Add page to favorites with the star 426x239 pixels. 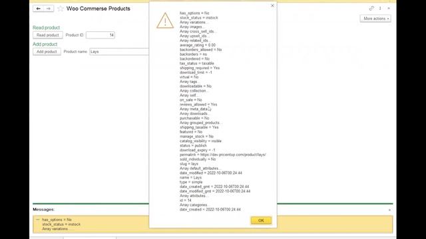click(61, 9)
